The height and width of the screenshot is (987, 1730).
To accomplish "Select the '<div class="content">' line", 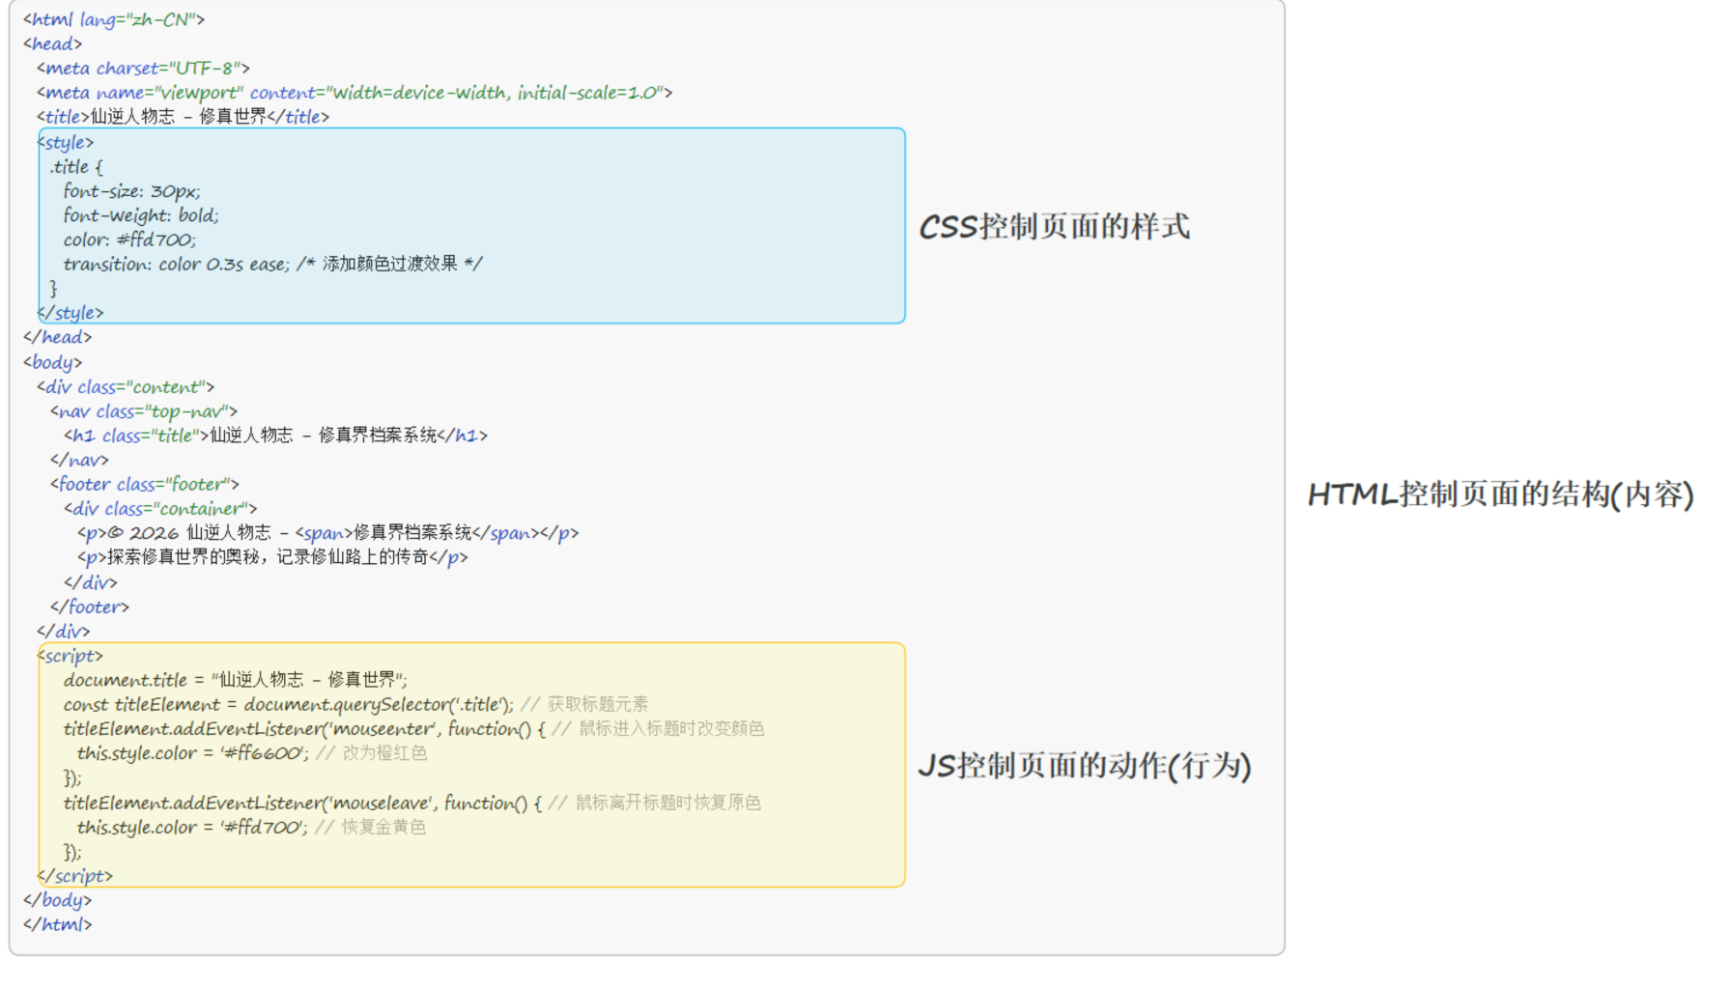I will [126, 386].
